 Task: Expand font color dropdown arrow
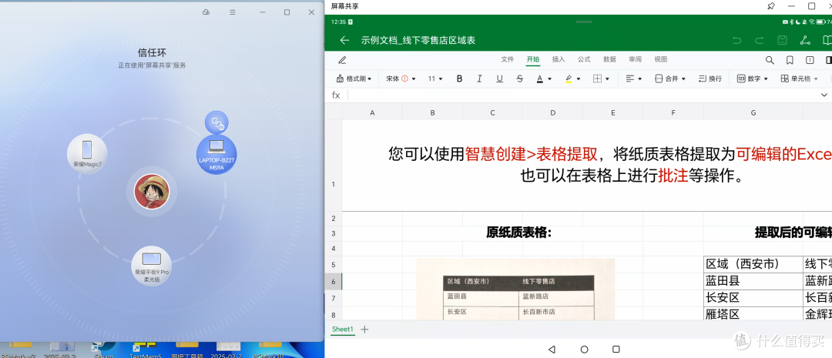click(550, 79)
